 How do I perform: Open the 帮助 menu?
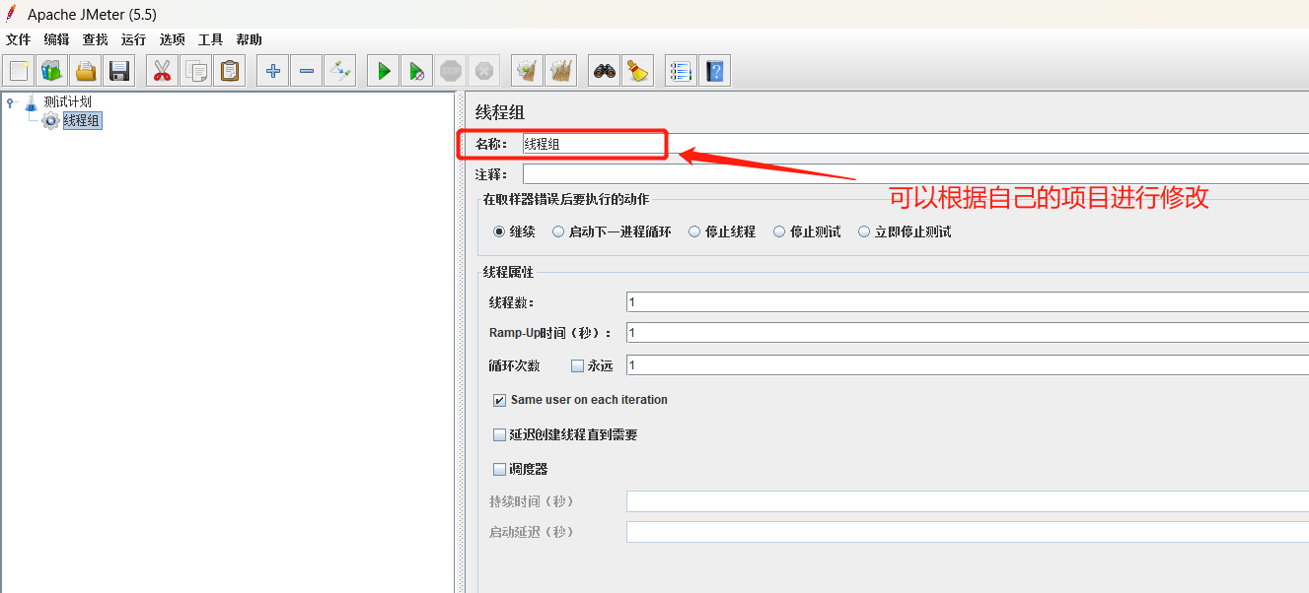(249, 40)
